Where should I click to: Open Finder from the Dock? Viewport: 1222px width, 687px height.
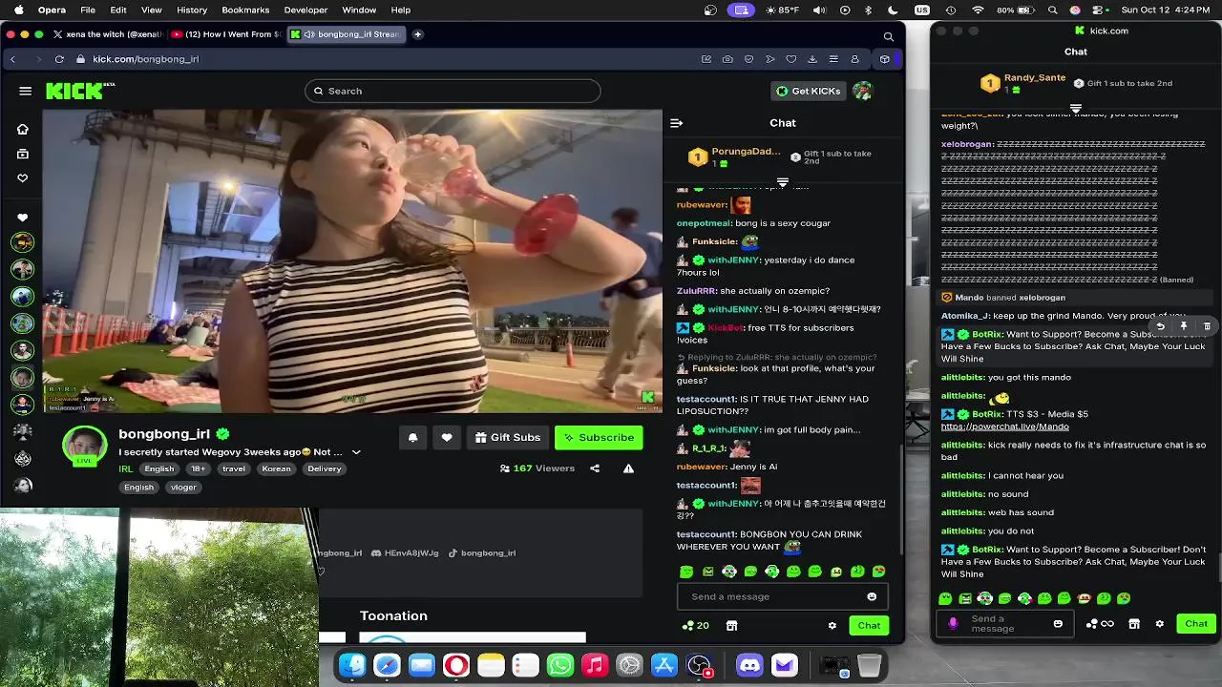click(352, 665)
